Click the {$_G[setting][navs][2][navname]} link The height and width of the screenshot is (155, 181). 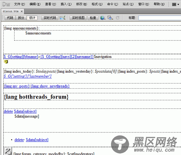(67, 57)
